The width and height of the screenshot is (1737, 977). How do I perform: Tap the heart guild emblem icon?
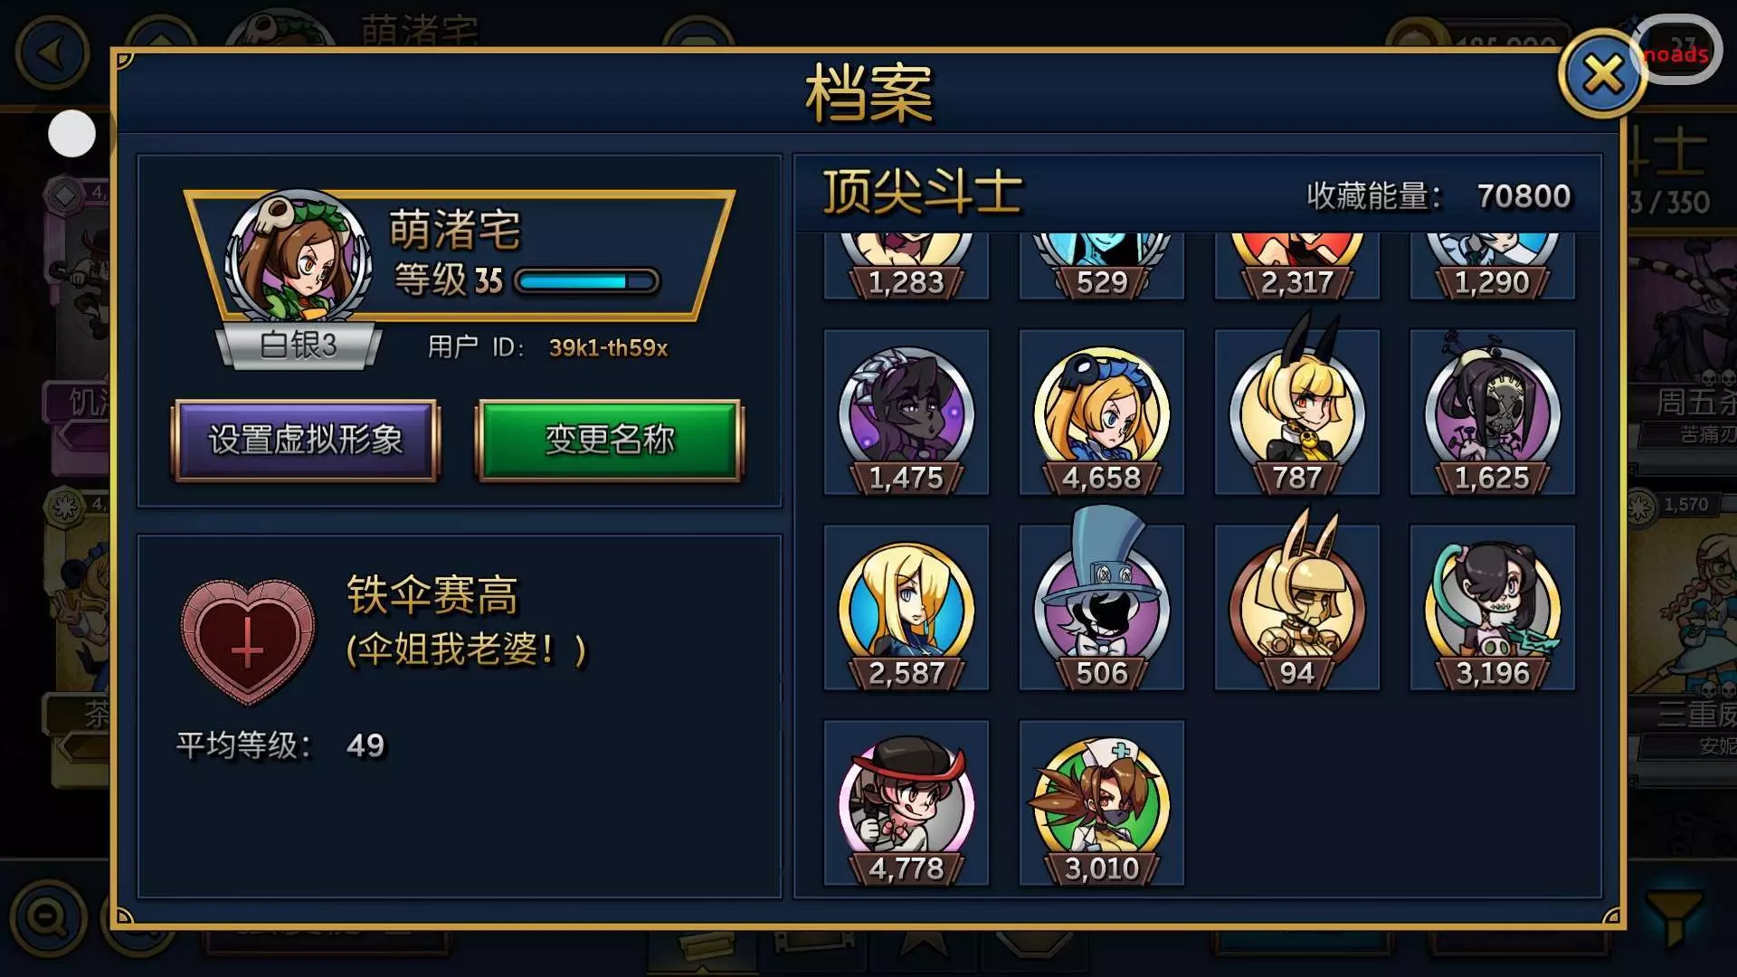(248, 641)
